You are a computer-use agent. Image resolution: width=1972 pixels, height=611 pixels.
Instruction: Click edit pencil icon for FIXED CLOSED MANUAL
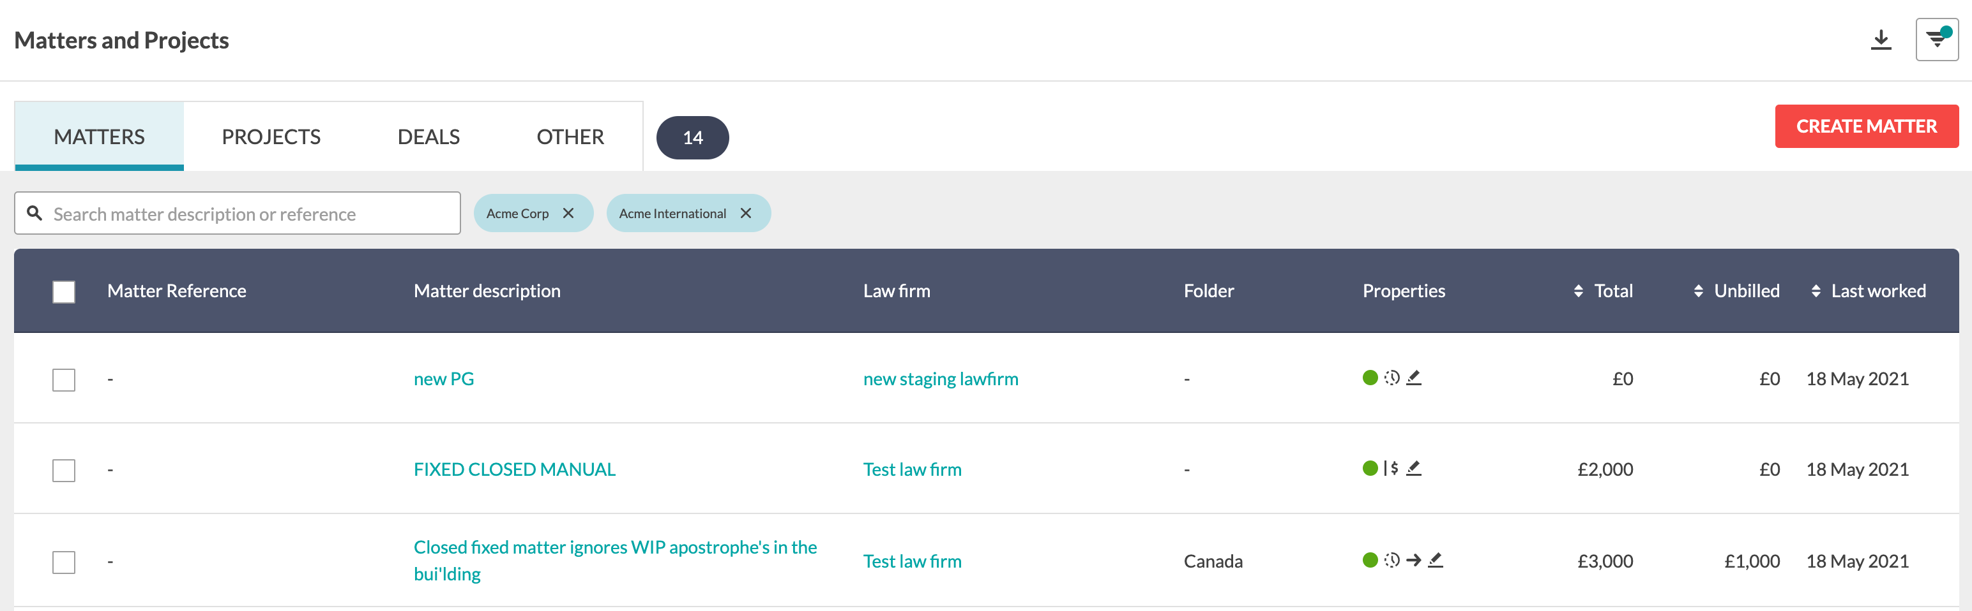[1414, 468]
